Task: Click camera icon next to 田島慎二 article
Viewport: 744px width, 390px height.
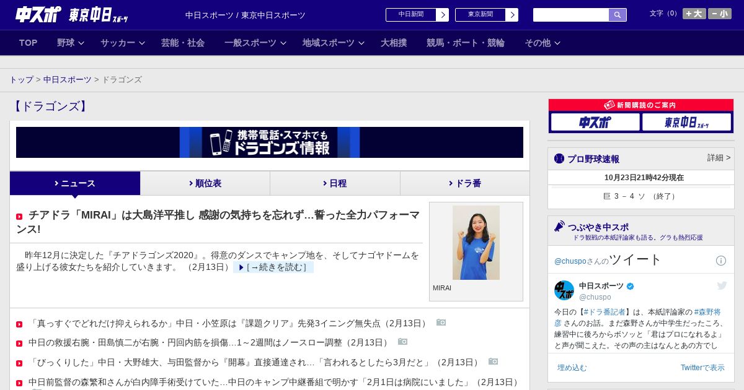Action: pos(403,342)
